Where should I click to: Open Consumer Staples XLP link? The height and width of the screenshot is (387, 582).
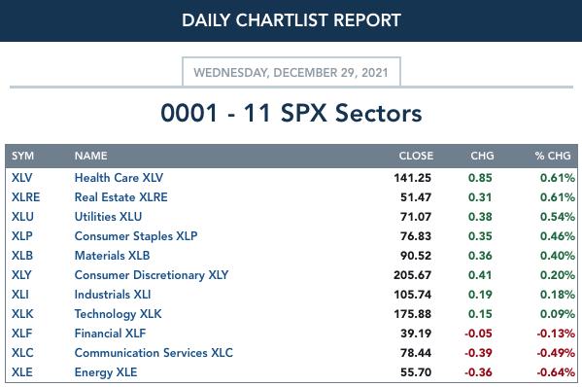(136, 236)
